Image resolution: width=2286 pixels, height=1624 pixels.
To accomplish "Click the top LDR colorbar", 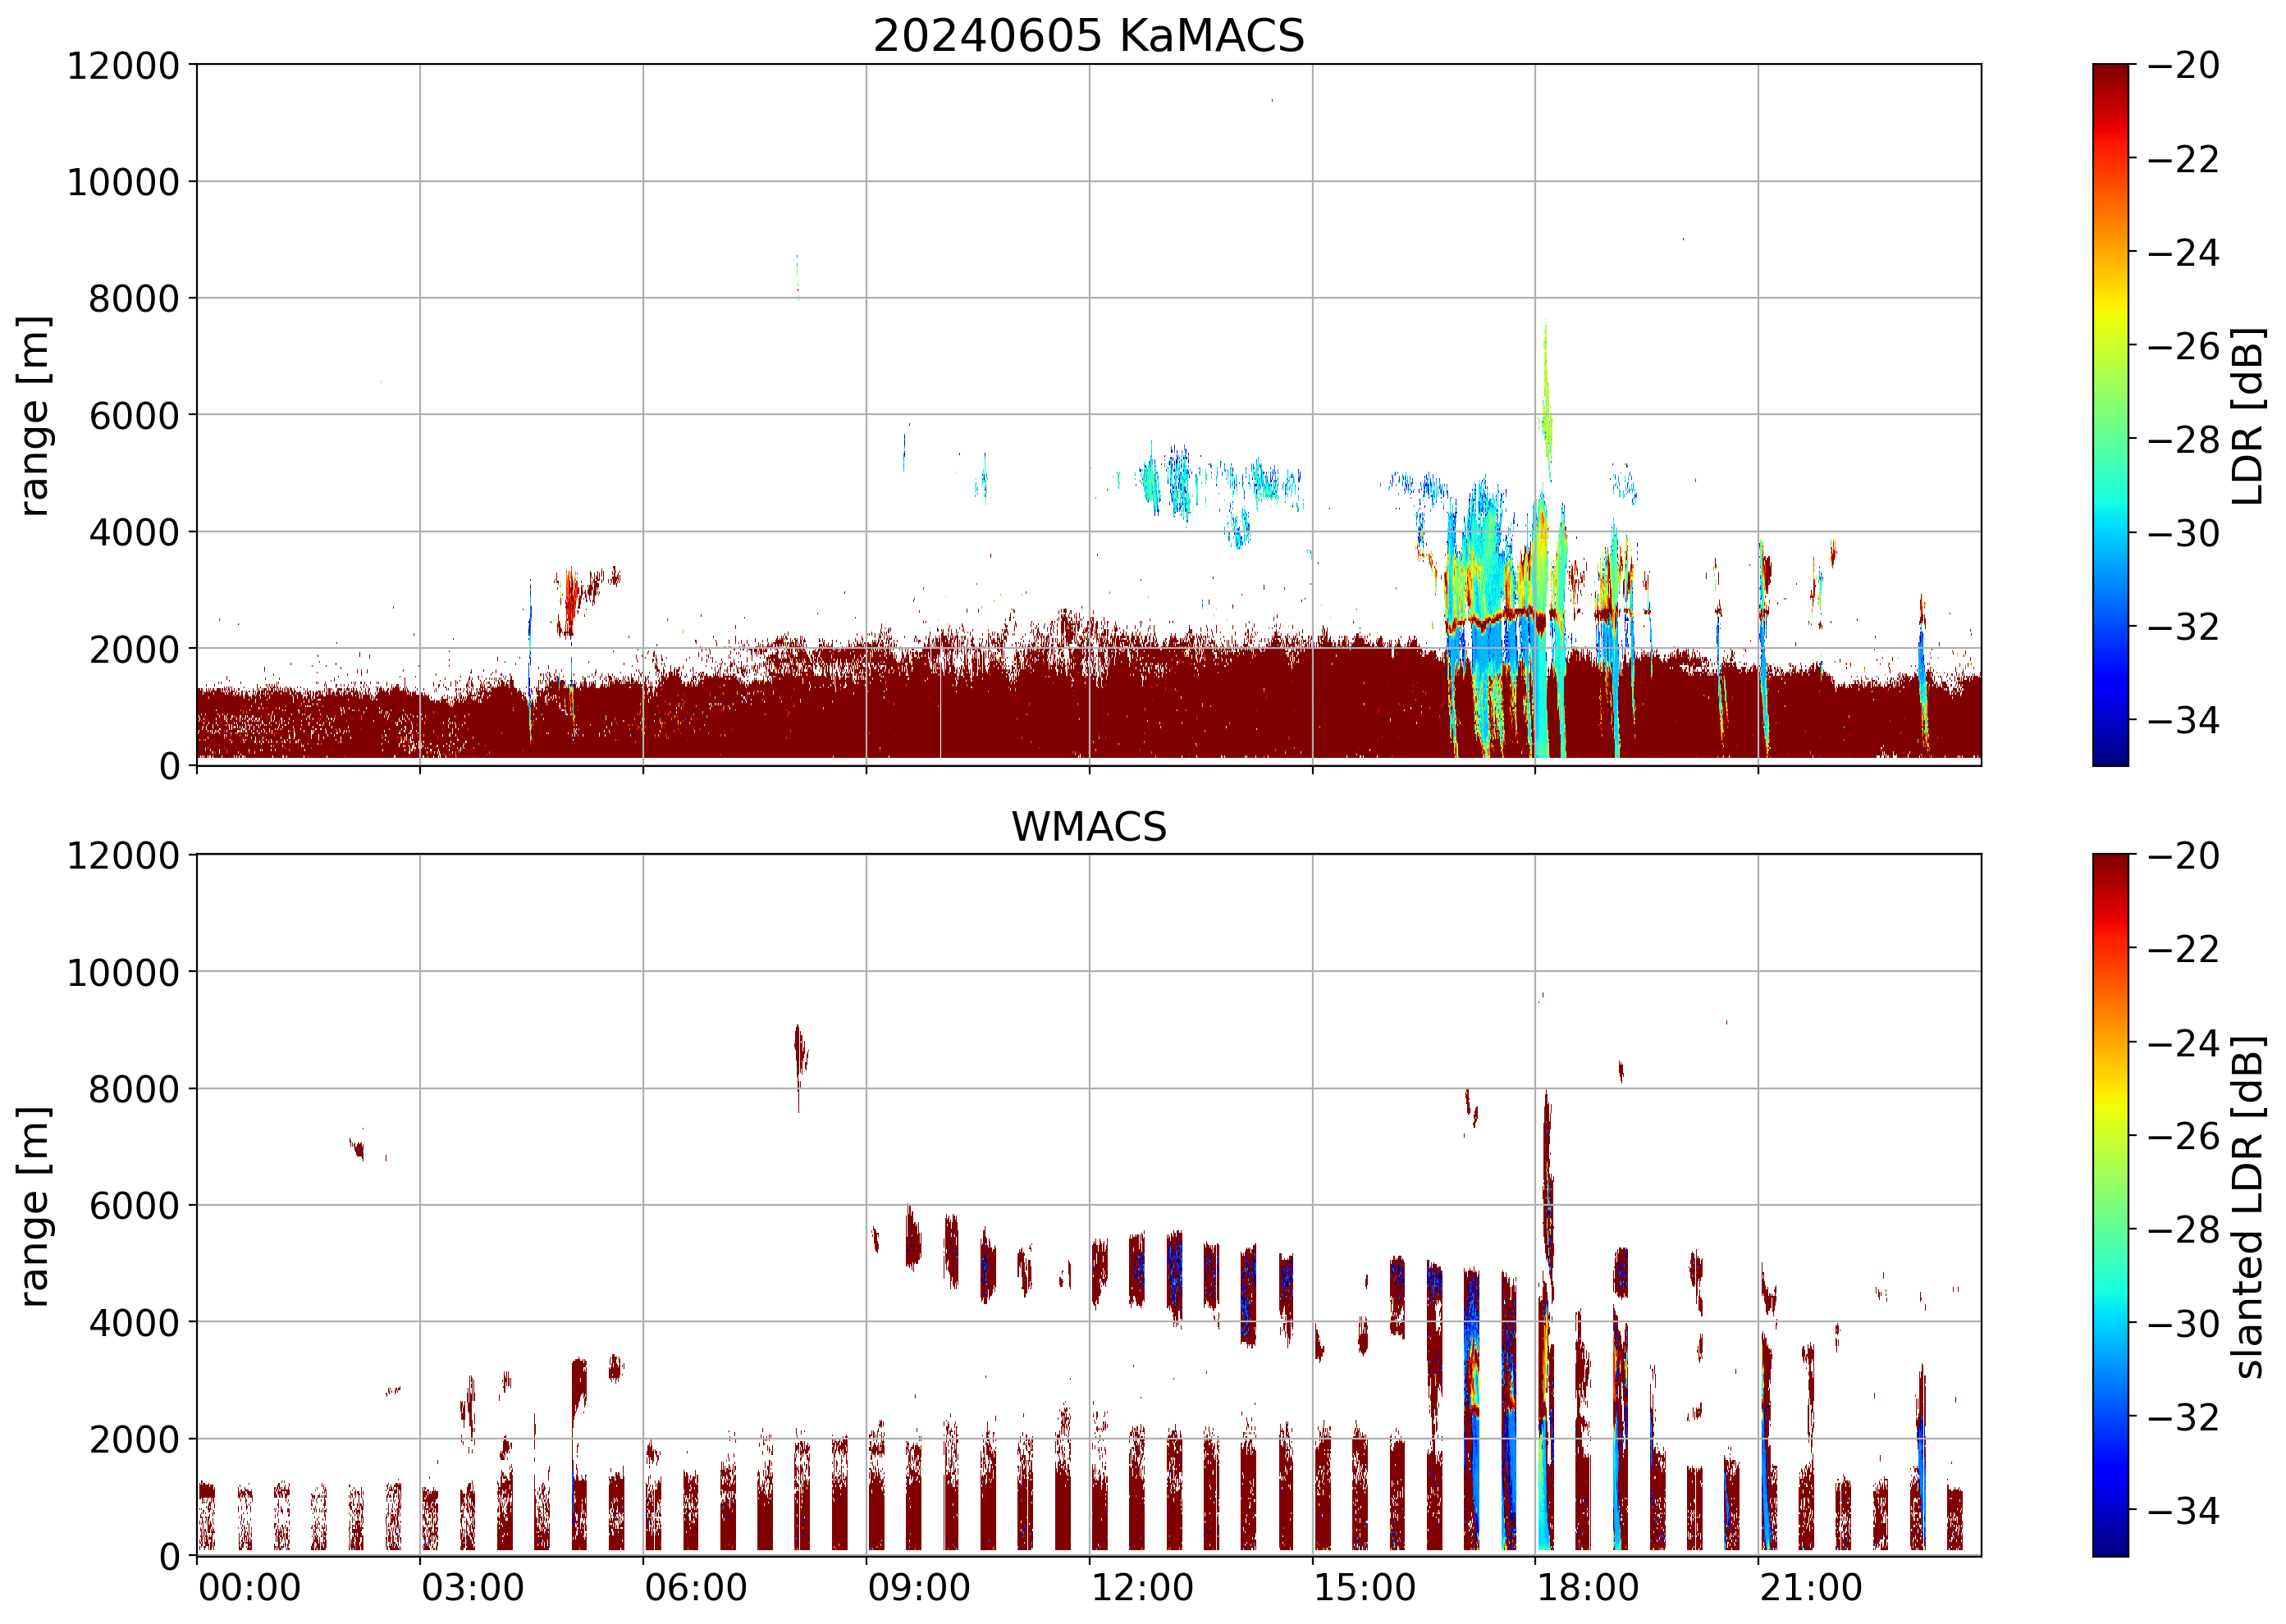I will (2110, 415).
